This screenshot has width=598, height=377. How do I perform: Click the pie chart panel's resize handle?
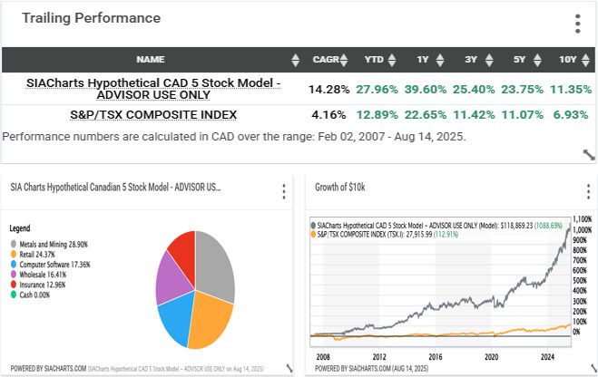tap(289, 368)
